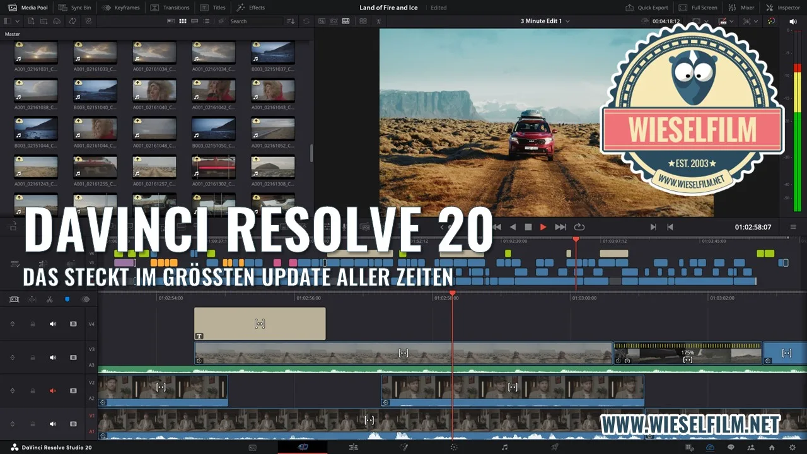This screenshot has width=807, height=454.
Task: Click go to next edit button
Action: tap(653, 227)
